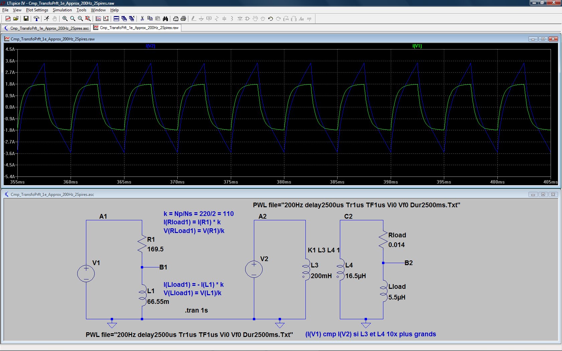The height and width of the screenshot is (351, 562).
Task: Click the New Schematic toolbar icon
Action: [8, 19]
